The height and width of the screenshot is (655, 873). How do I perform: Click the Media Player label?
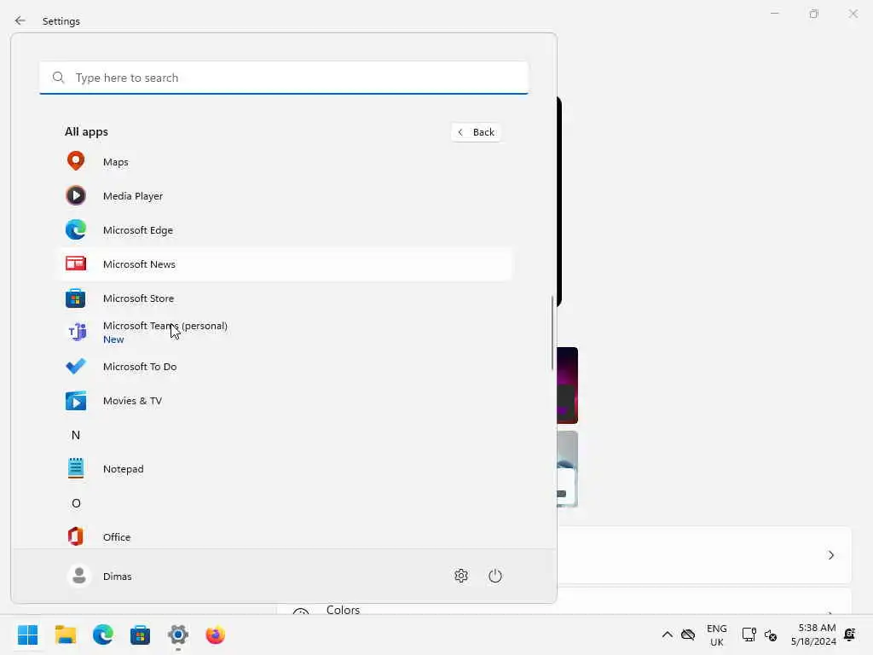[x=132, y=196]
